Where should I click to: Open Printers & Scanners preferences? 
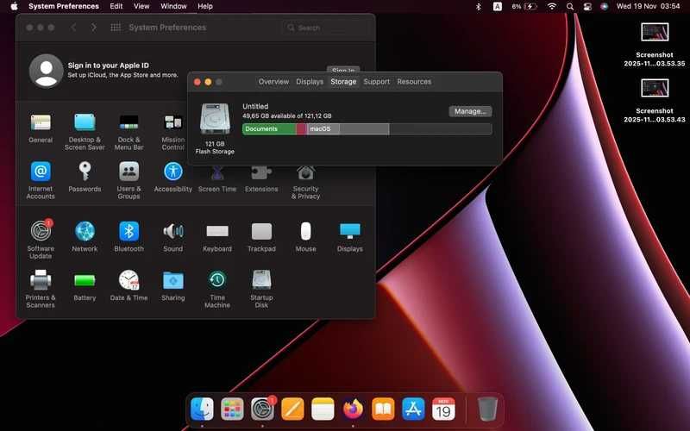click(x=41, y=288)
